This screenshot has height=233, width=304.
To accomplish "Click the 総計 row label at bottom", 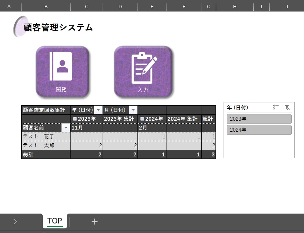I will click(46, 154).
